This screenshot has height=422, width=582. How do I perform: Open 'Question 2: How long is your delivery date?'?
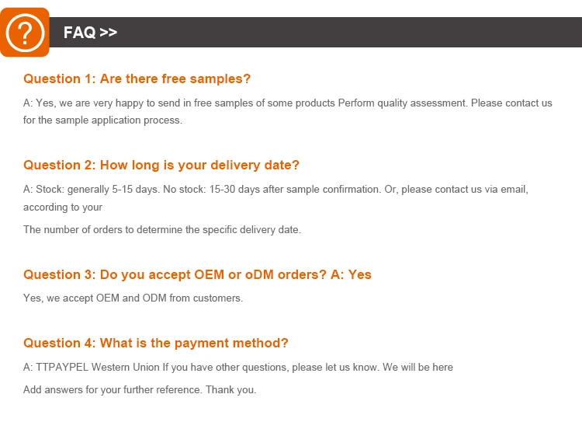point(161,165)
